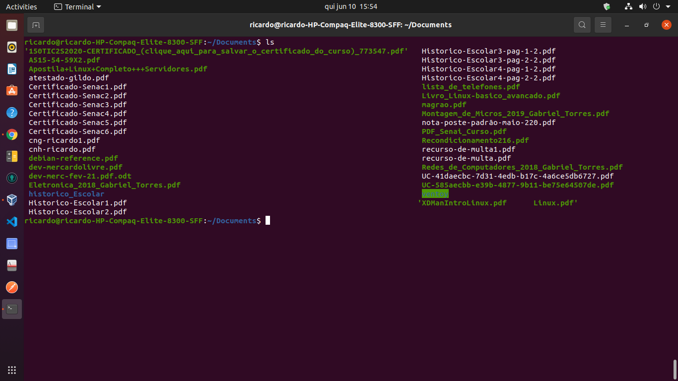Open the clock showing qui jun 10 15:54
This screenshot has height=381, width=678.
[351, 6]
